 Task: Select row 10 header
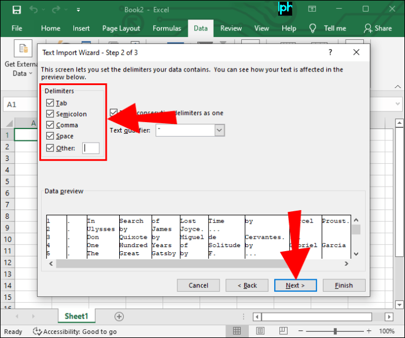coord(7,239)
